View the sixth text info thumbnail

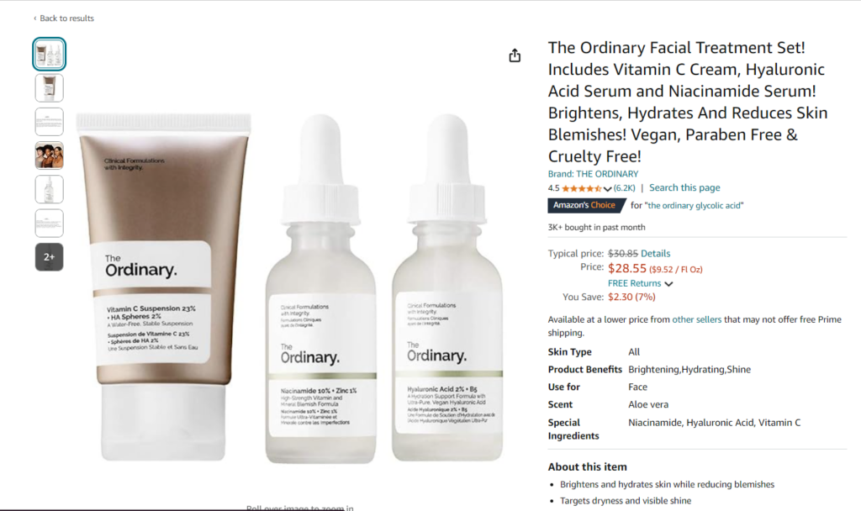50,224
